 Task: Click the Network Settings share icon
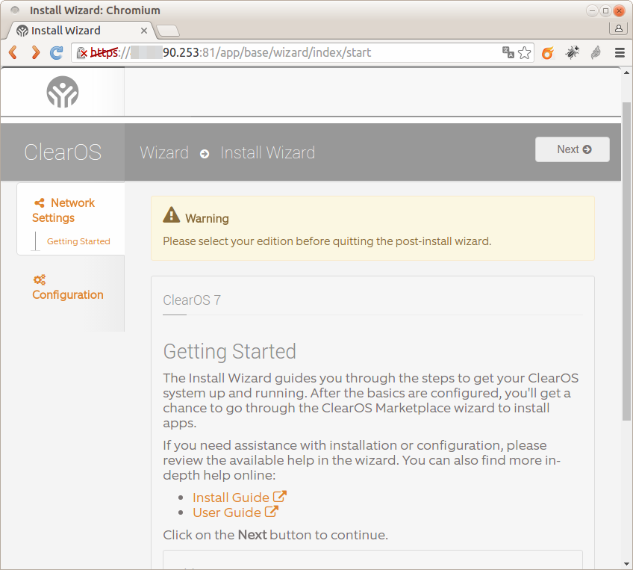point(40,202)
